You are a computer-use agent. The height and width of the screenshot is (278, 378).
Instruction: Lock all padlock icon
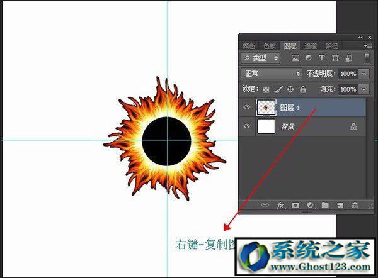[x=303, y=89]
